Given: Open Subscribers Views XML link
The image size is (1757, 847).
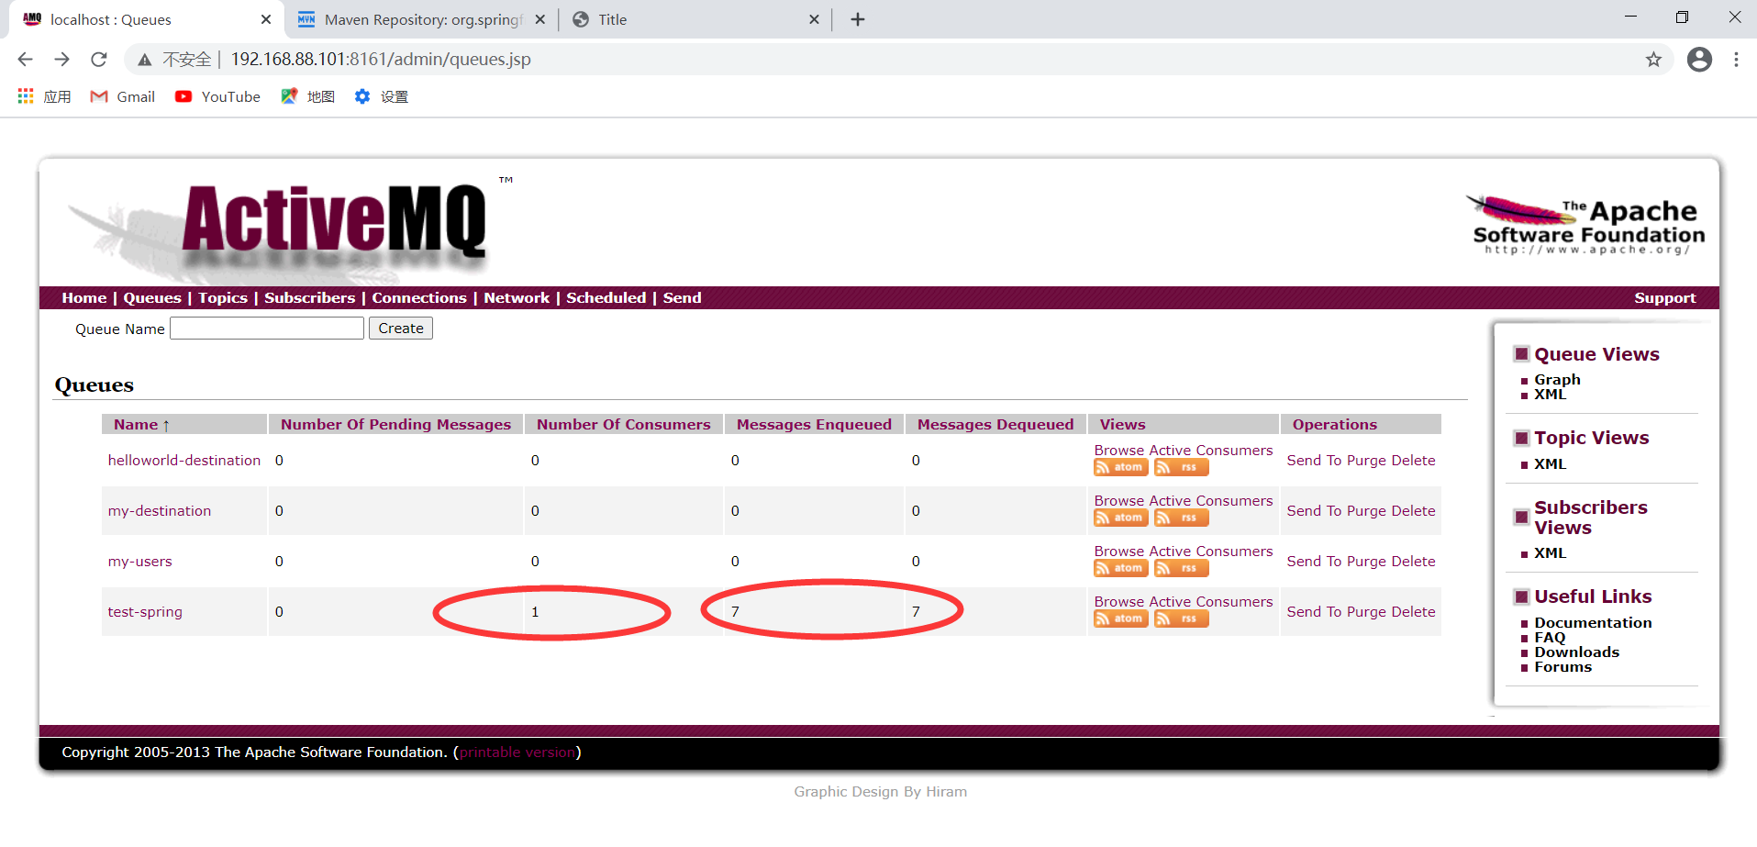Looking at the screenshot, I should (1550, 553).
